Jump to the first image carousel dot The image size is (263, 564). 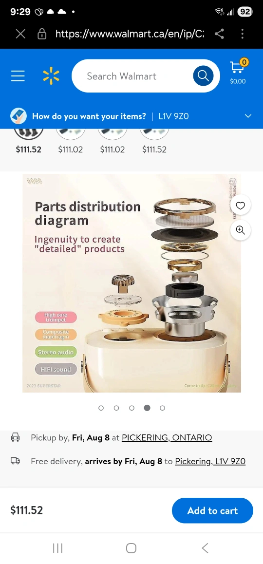coord(101,408)
